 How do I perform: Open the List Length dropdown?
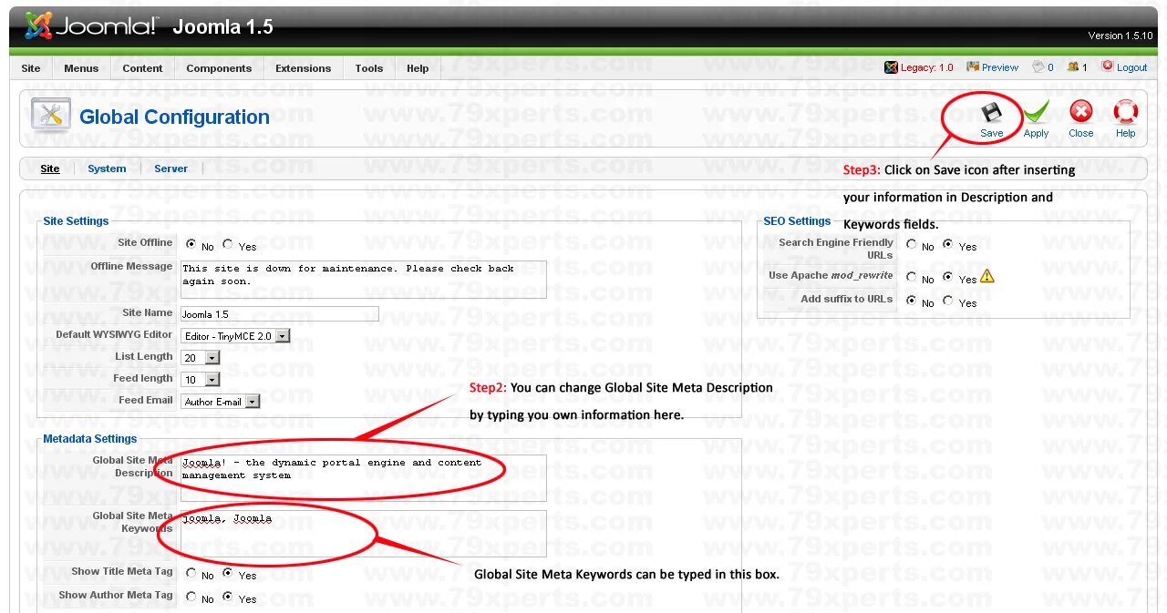(201, 358)
